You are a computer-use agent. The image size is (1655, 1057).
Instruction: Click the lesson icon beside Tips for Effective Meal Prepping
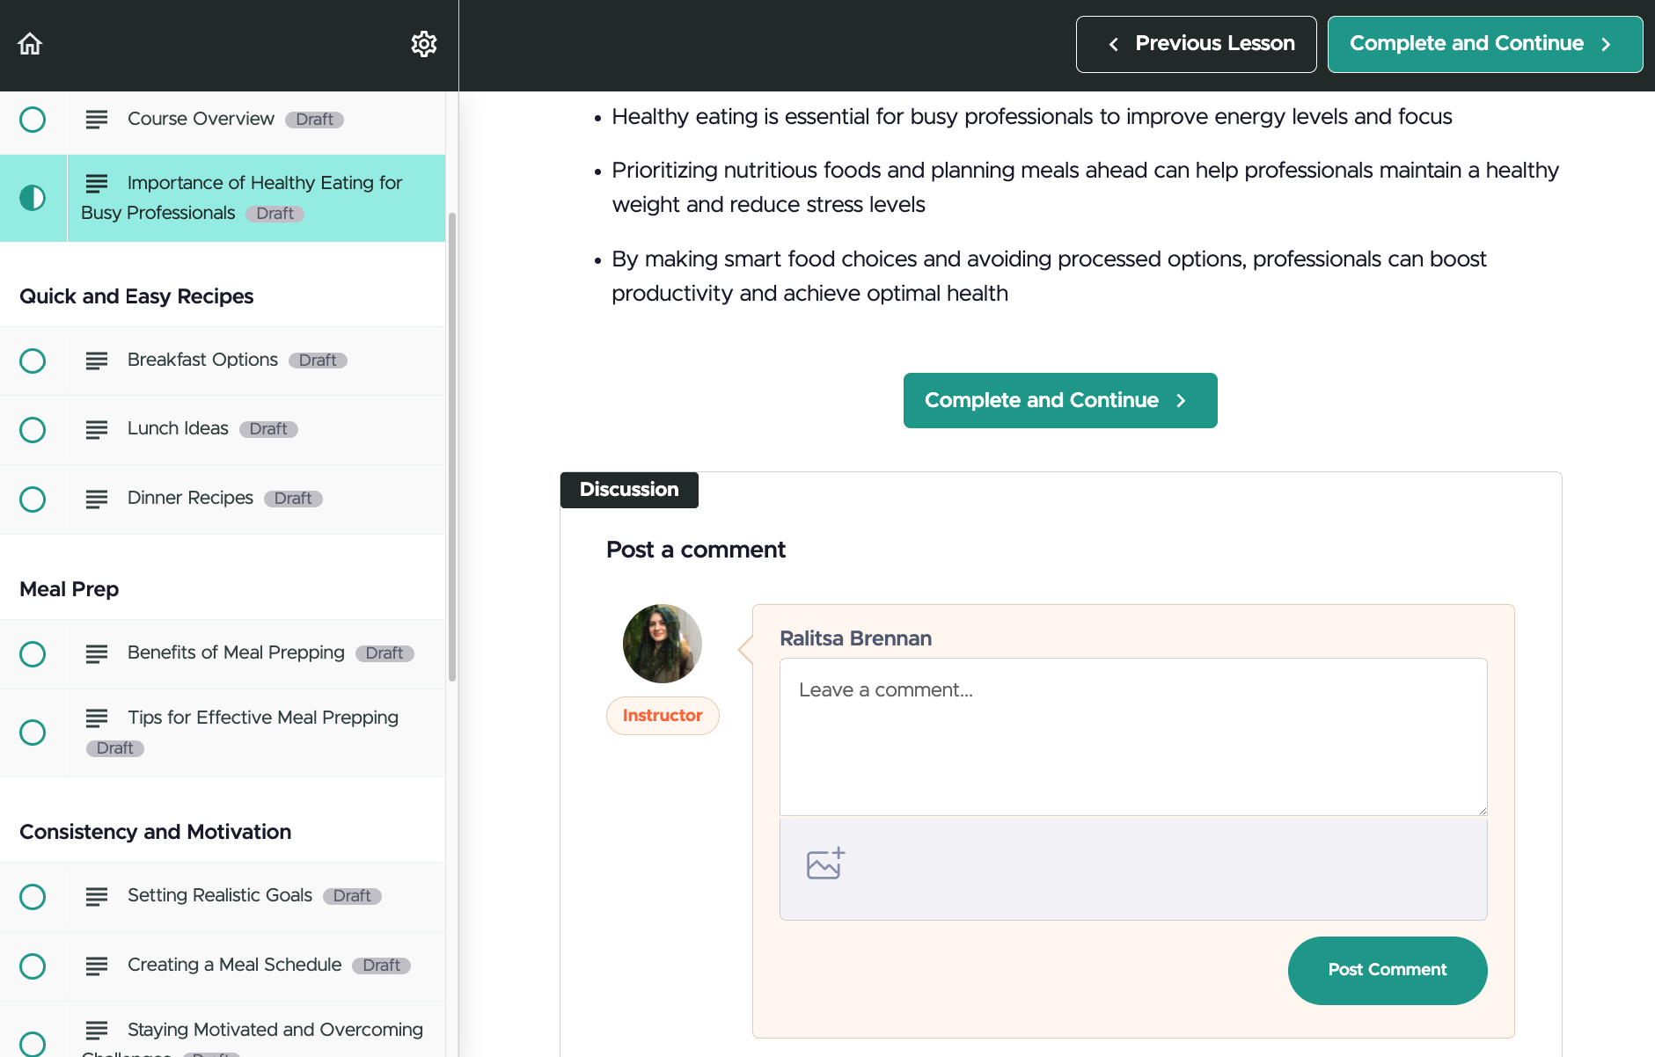[97, 718]
